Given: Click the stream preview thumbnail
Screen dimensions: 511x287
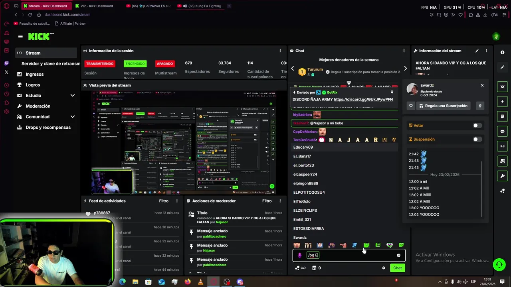Looking at the screenshot, I should coord(184,143).
